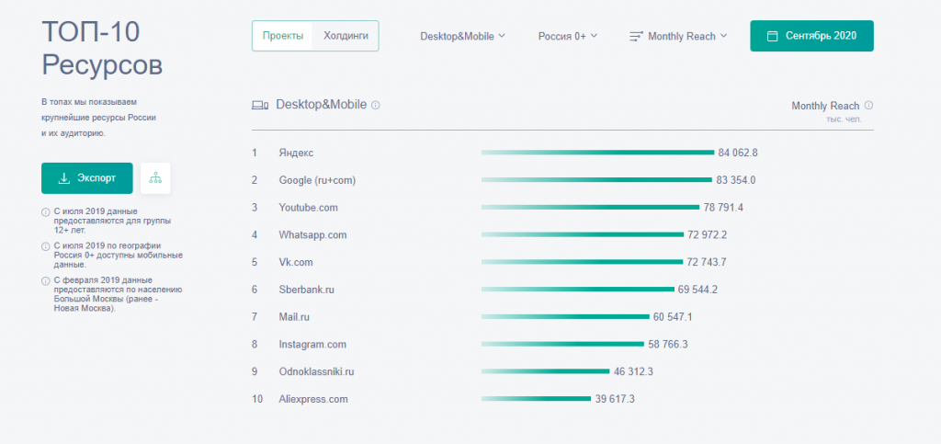
Task: Click the value 83 354.0
Action: [736, 180]
